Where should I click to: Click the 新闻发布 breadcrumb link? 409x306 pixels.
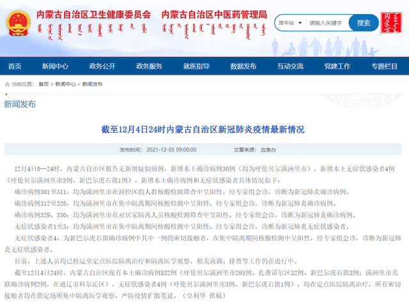click(x=90, y=84)
